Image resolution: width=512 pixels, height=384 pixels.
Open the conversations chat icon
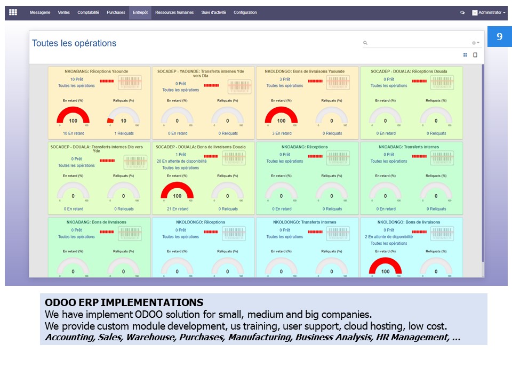462,13
